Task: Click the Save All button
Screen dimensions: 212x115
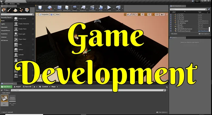Action: tap(27, 87)
